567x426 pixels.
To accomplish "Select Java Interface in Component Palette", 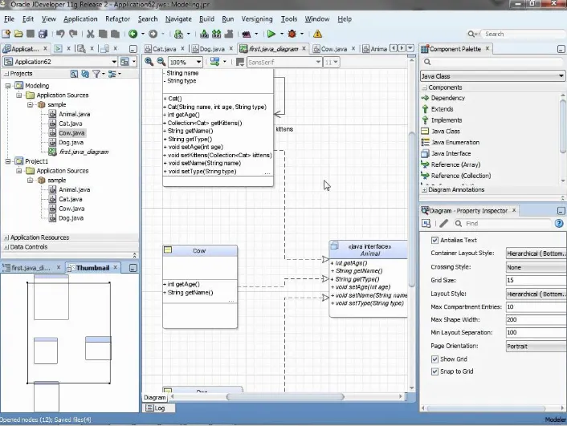I will coord(451,153).
